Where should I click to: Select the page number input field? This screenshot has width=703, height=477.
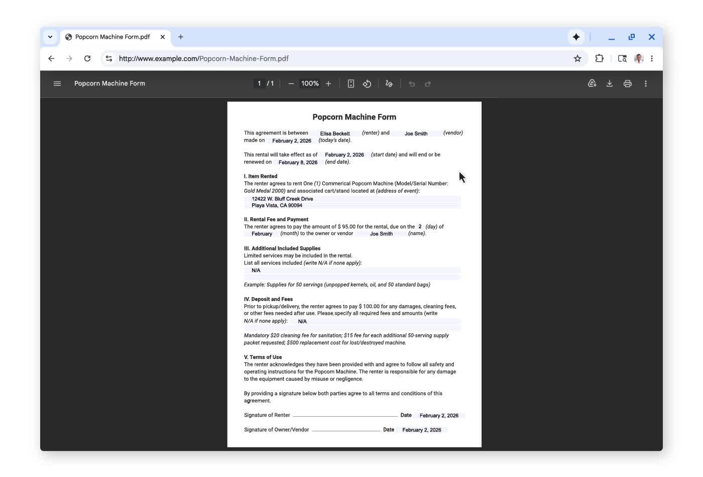tap(259, 83)
